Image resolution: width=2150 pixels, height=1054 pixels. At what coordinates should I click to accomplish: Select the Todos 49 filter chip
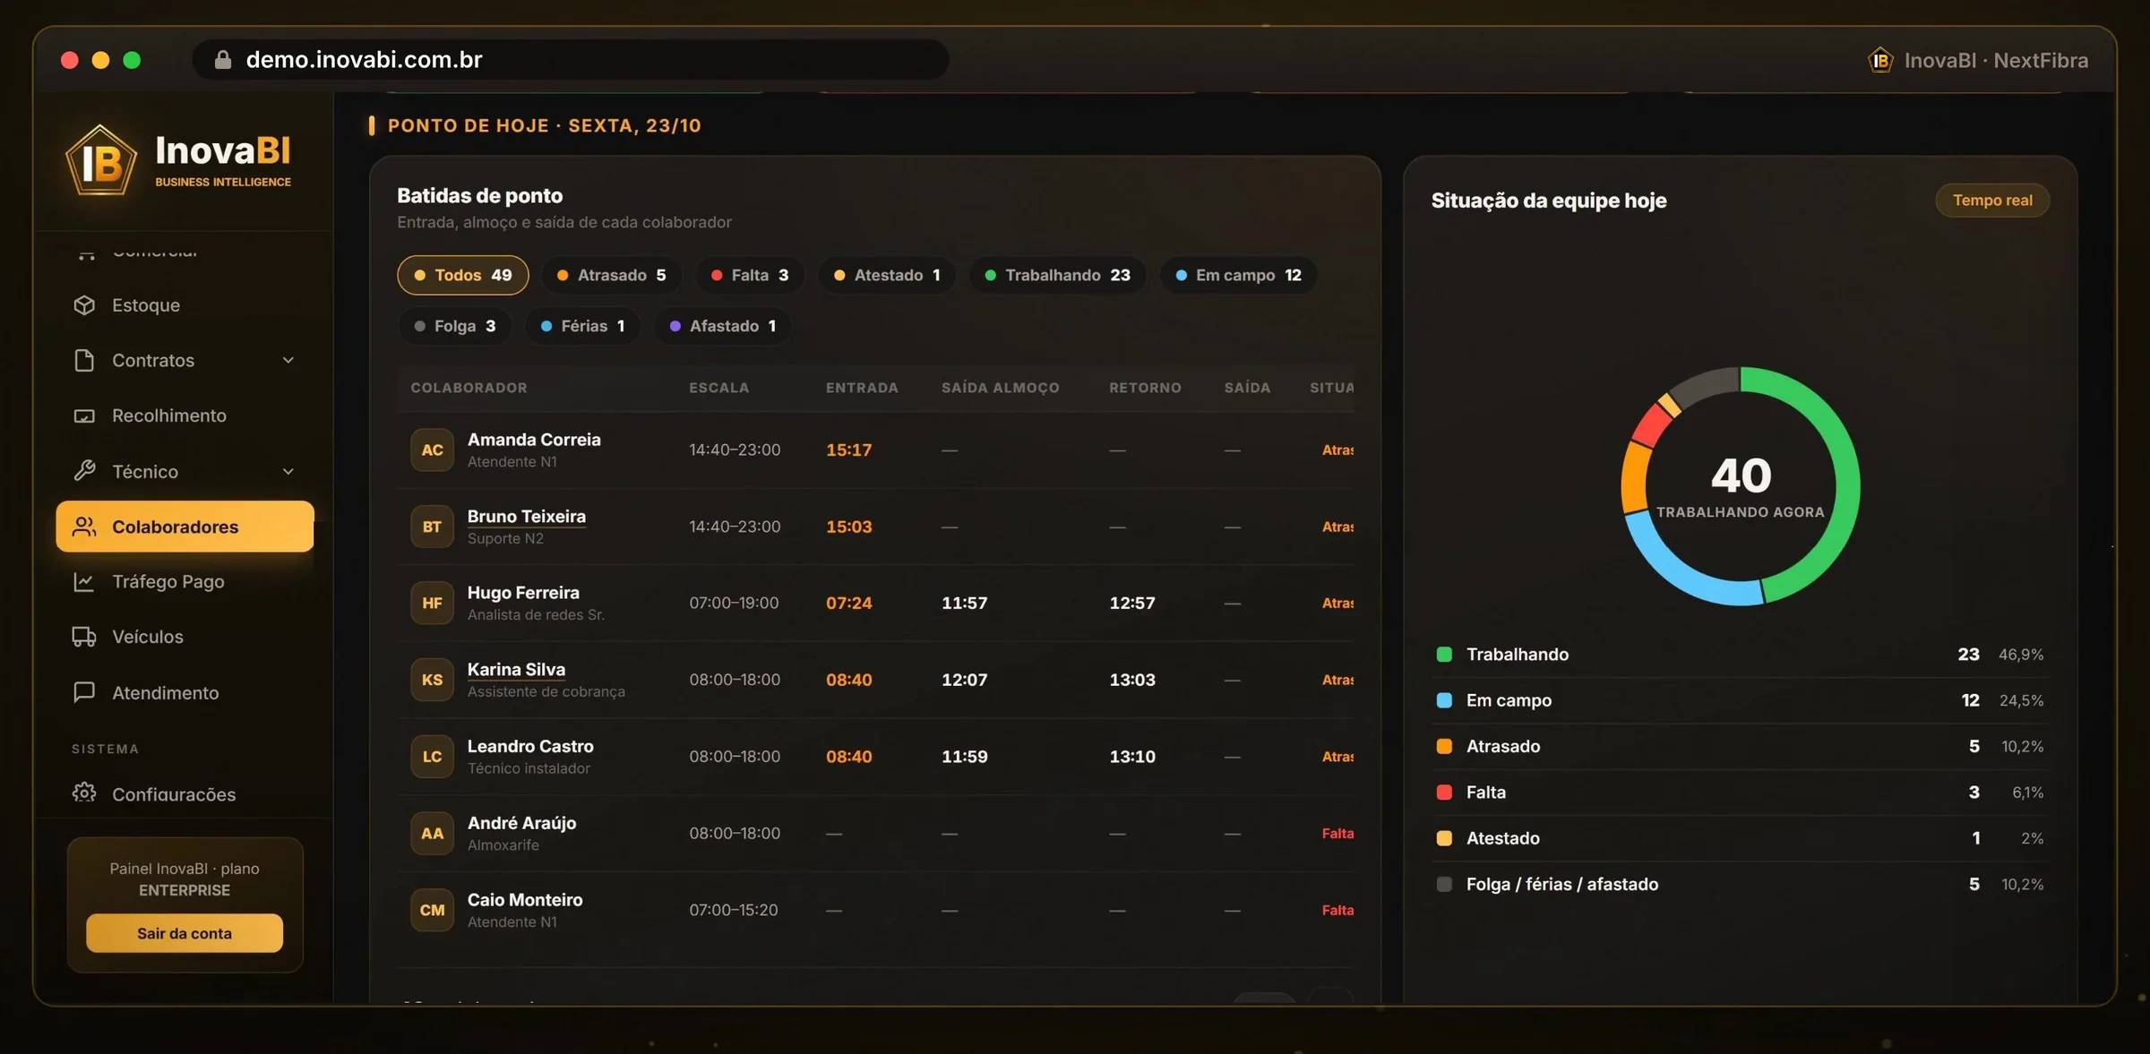coord(463,275)
